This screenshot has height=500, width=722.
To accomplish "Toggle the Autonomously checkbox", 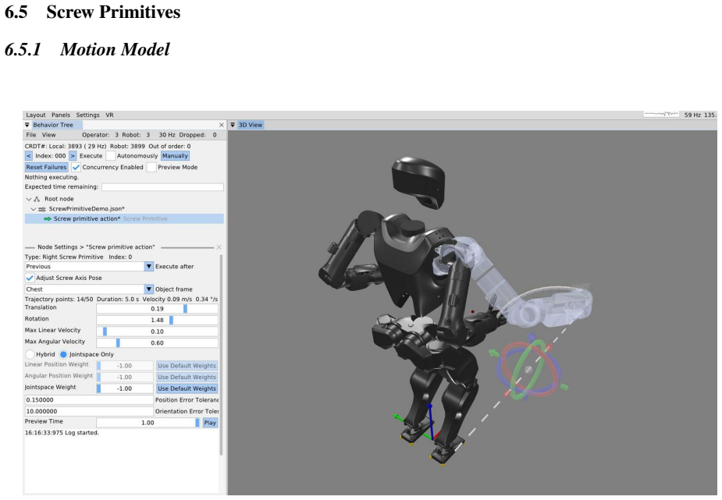I will click(111, 156).
